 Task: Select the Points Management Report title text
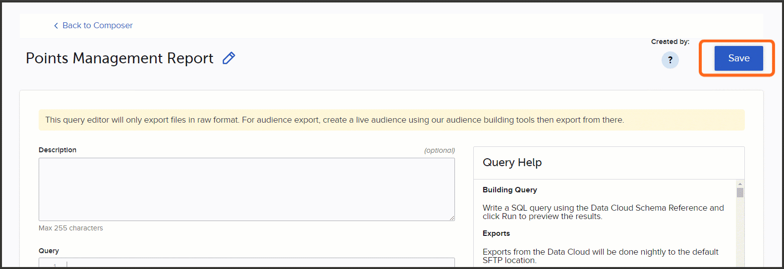[x=119, y=58]
